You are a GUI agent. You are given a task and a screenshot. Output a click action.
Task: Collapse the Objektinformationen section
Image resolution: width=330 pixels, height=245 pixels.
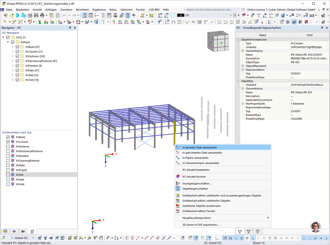238,39
